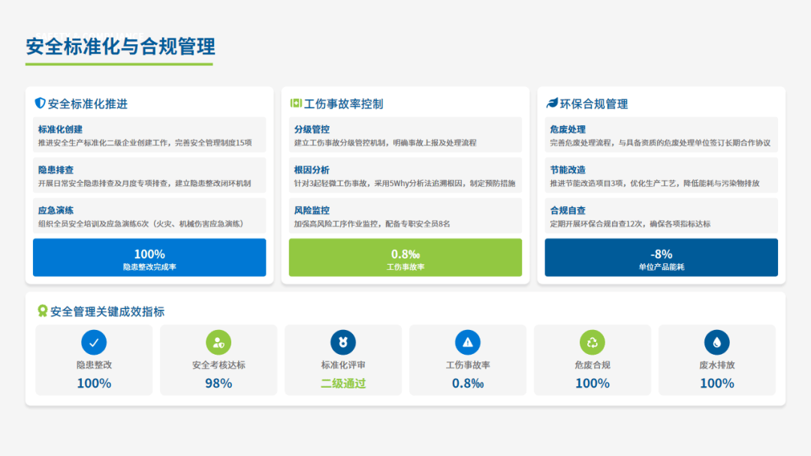Open the 节能改造 item
The height and width of the screenshot is (456, 811).
[x=661, y=176]
